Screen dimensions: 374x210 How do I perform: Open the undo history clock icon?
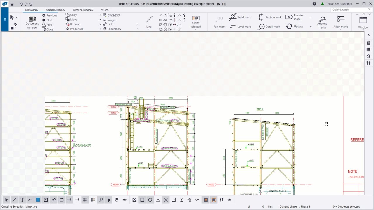coord(31,4)
